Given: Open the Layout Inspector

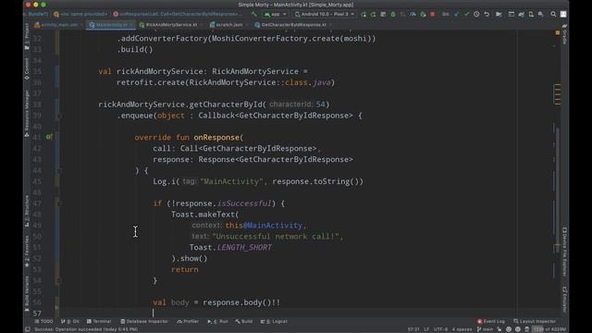Looking at the screenshot, I should [x=535, y=321].
